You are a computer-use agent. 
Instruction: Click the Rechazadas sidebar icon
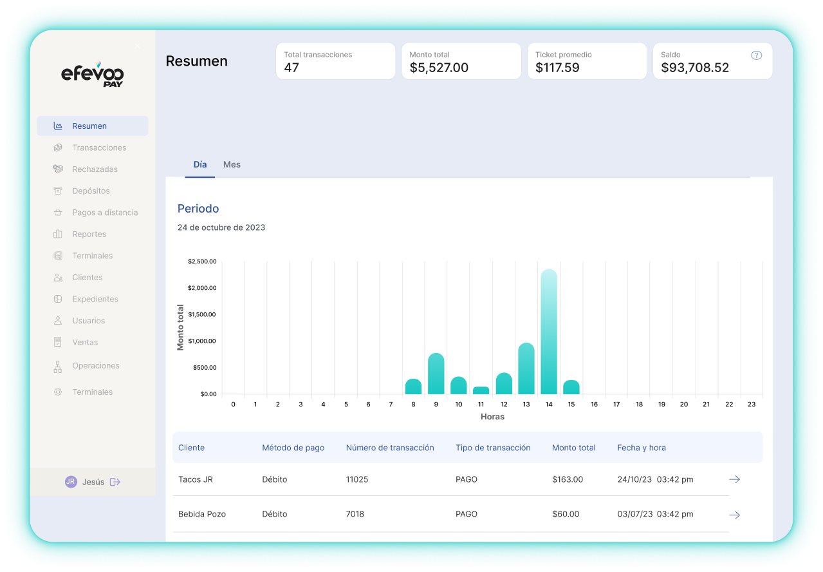point(58,169)
